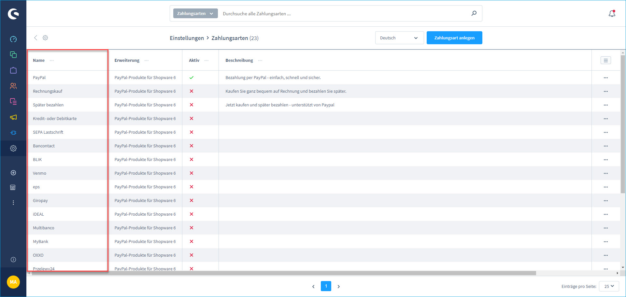
Task: Open entries per page dropdown showing 25
Action: pos(609,286)
